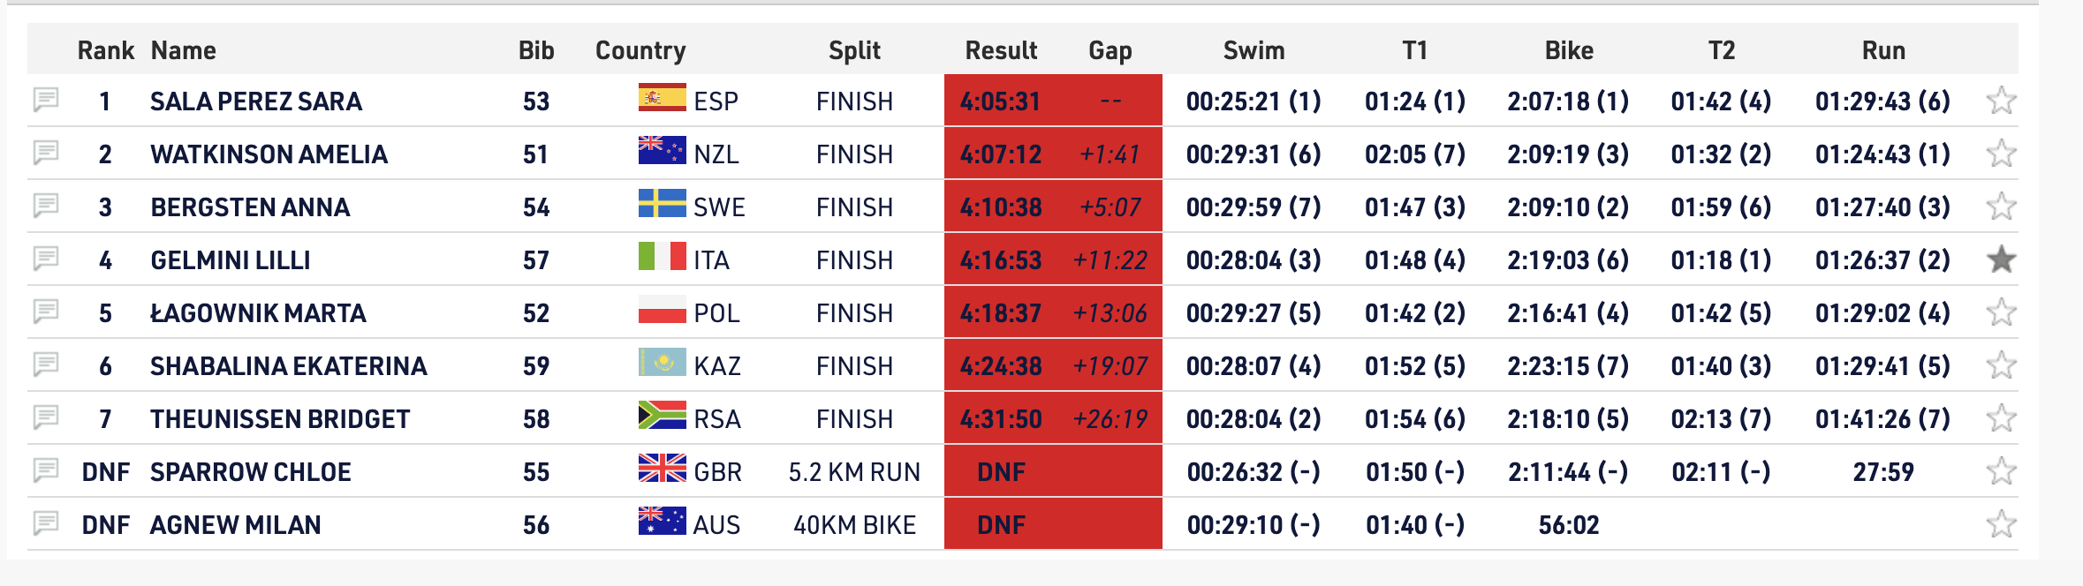
Task: Open athlete Bergsten Anna name link
Action: coord(250,207)
